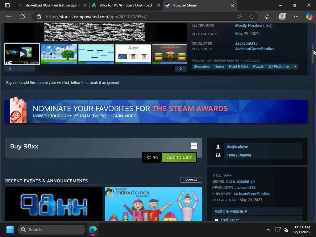Image resolution: width=316 pixels, height=237 pixels.
Task: Select the Point & Click tag
Action: click(x=239, y=67)
